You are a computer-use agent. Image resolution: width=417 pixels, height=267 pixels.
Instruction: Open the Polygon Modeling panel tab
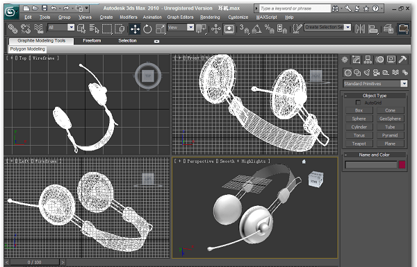coord(27,49)
